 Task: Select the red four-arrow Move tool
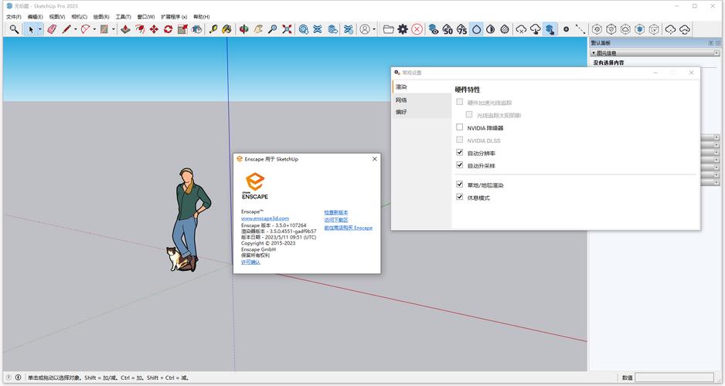pyautogui.click(x=154, y=29)
